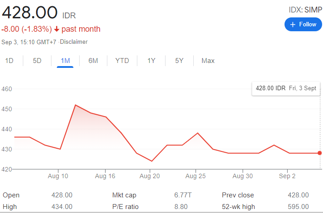Switch to the 1D time range
323x213 pixels.
click(9, 61)
